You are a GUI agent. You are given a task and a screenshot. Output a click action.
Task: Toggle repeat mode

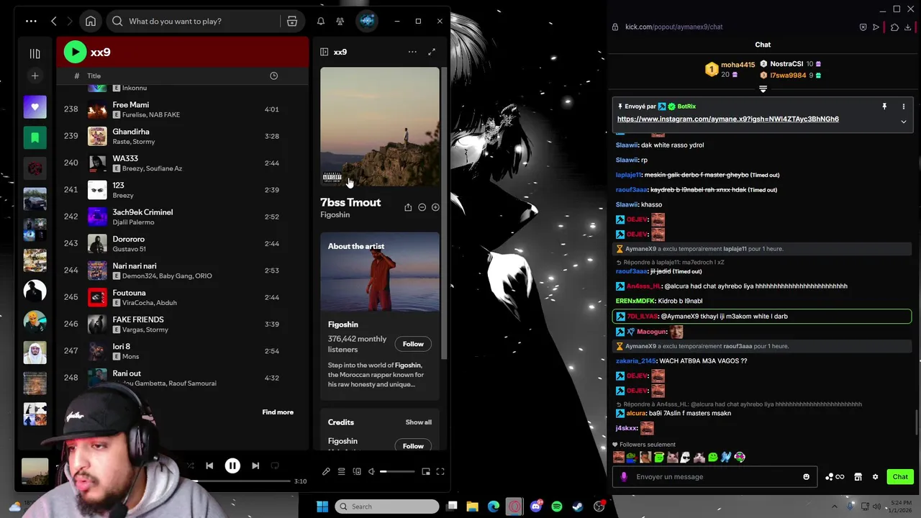275,466
